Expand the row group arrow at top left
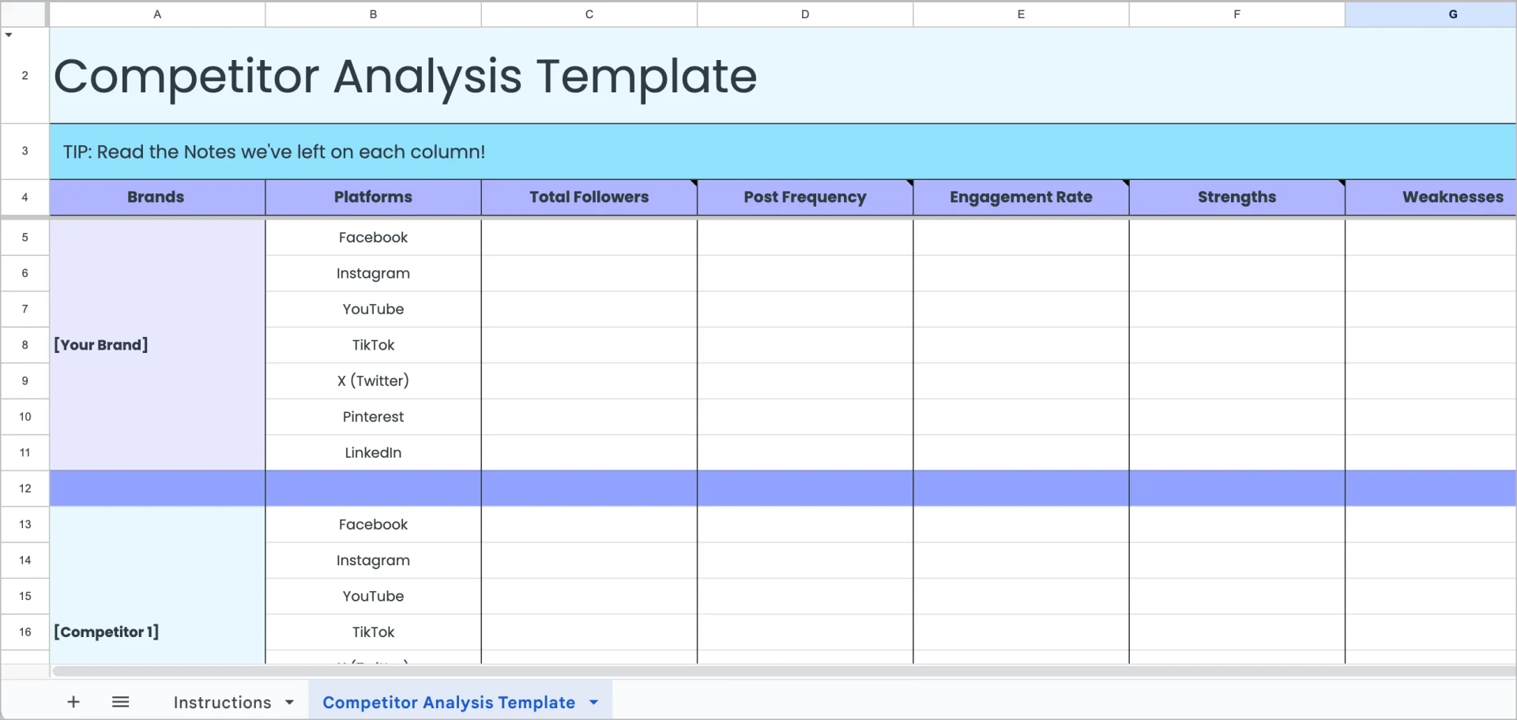1517x720 pixels. click(9, 35)
